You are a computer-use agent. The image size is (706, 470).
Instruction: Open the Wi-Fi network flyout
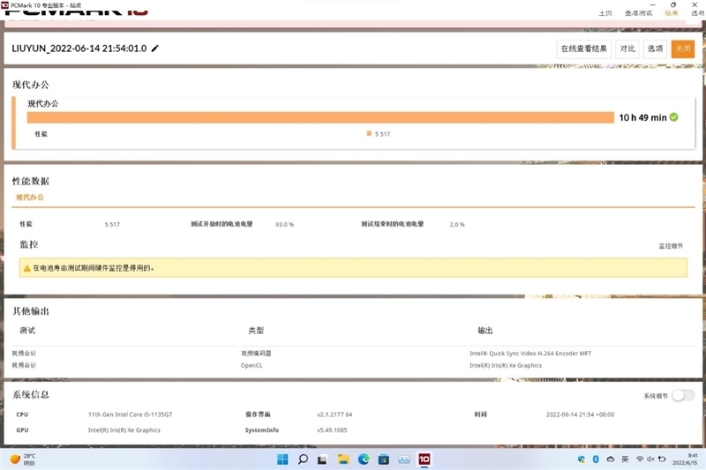pyautogui.click(x=639, y=459)
